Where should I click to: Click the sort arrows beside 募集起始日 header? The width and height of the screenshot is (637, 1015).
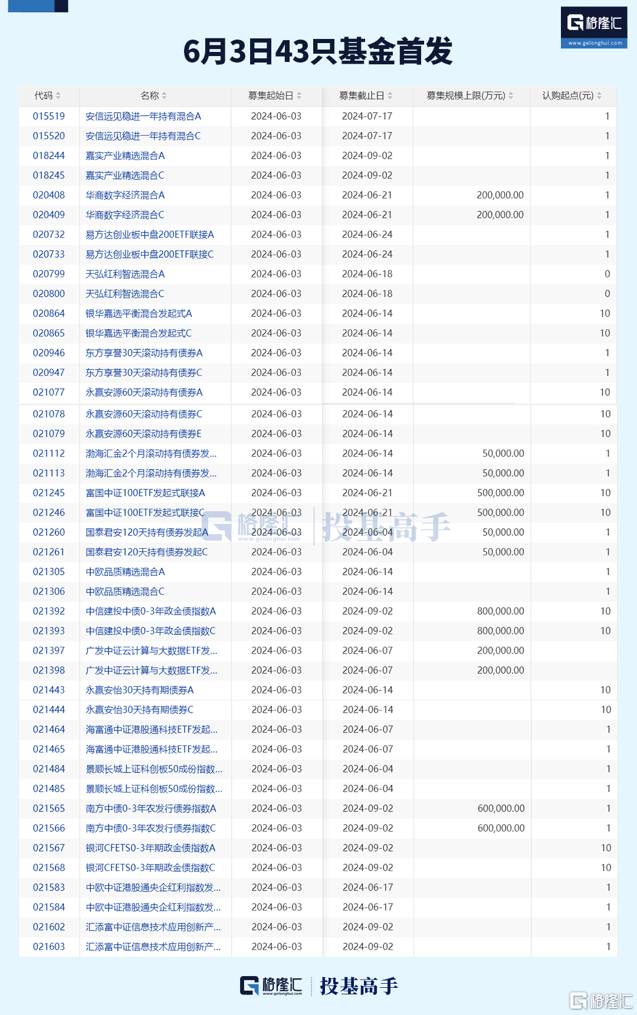tap(299, 96)
